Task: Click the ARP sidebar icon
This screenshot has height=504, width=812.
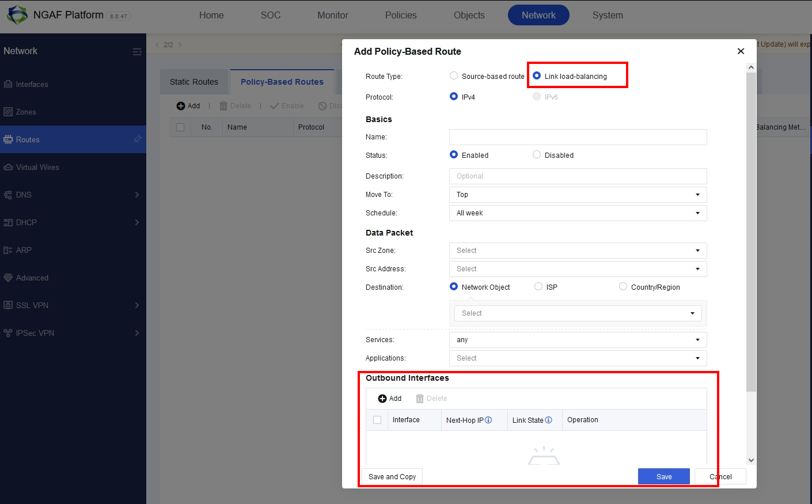Action: click(8, 250)
